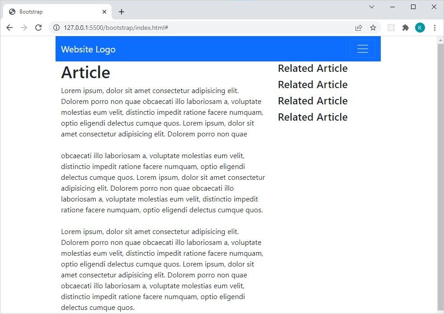View site information icon in address bar
The width and height of the screenshot is (444, 314).
pos(56,28)
